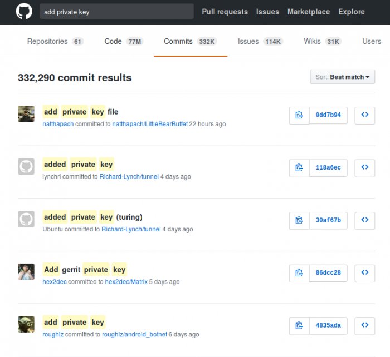The height and width of the screenshot is (357, 390).
Task: Open roughiz's 'add private key' commit title
Action: click(x=74, y=323)
